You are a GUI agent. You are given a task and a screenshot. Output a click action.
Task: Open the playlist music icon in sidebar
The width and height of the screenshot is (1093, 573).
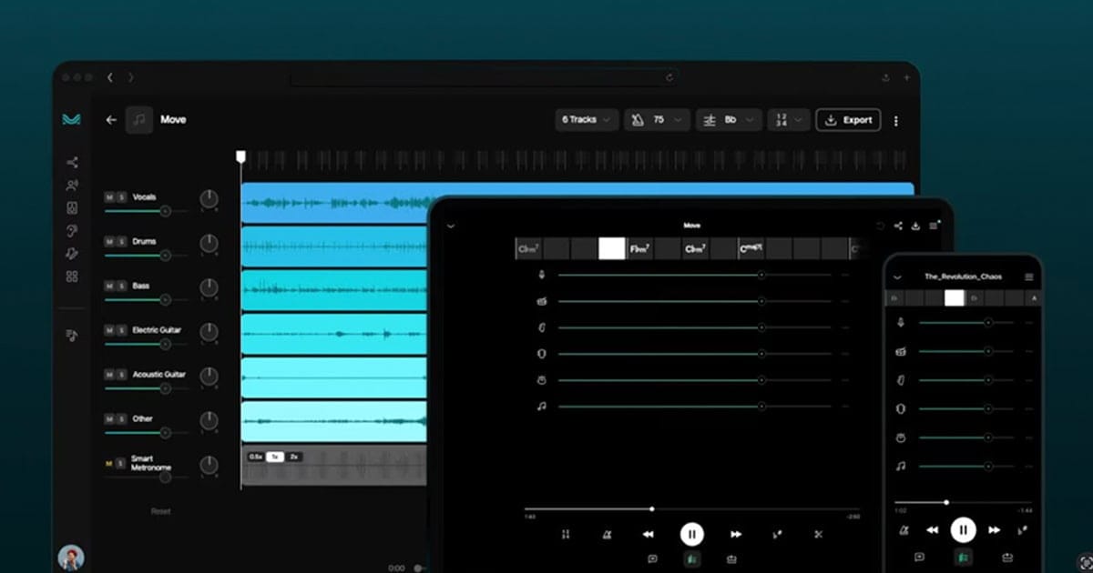(72, 336)
